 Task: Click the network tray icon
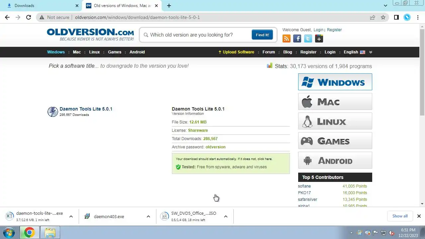[x=383, y=233]
